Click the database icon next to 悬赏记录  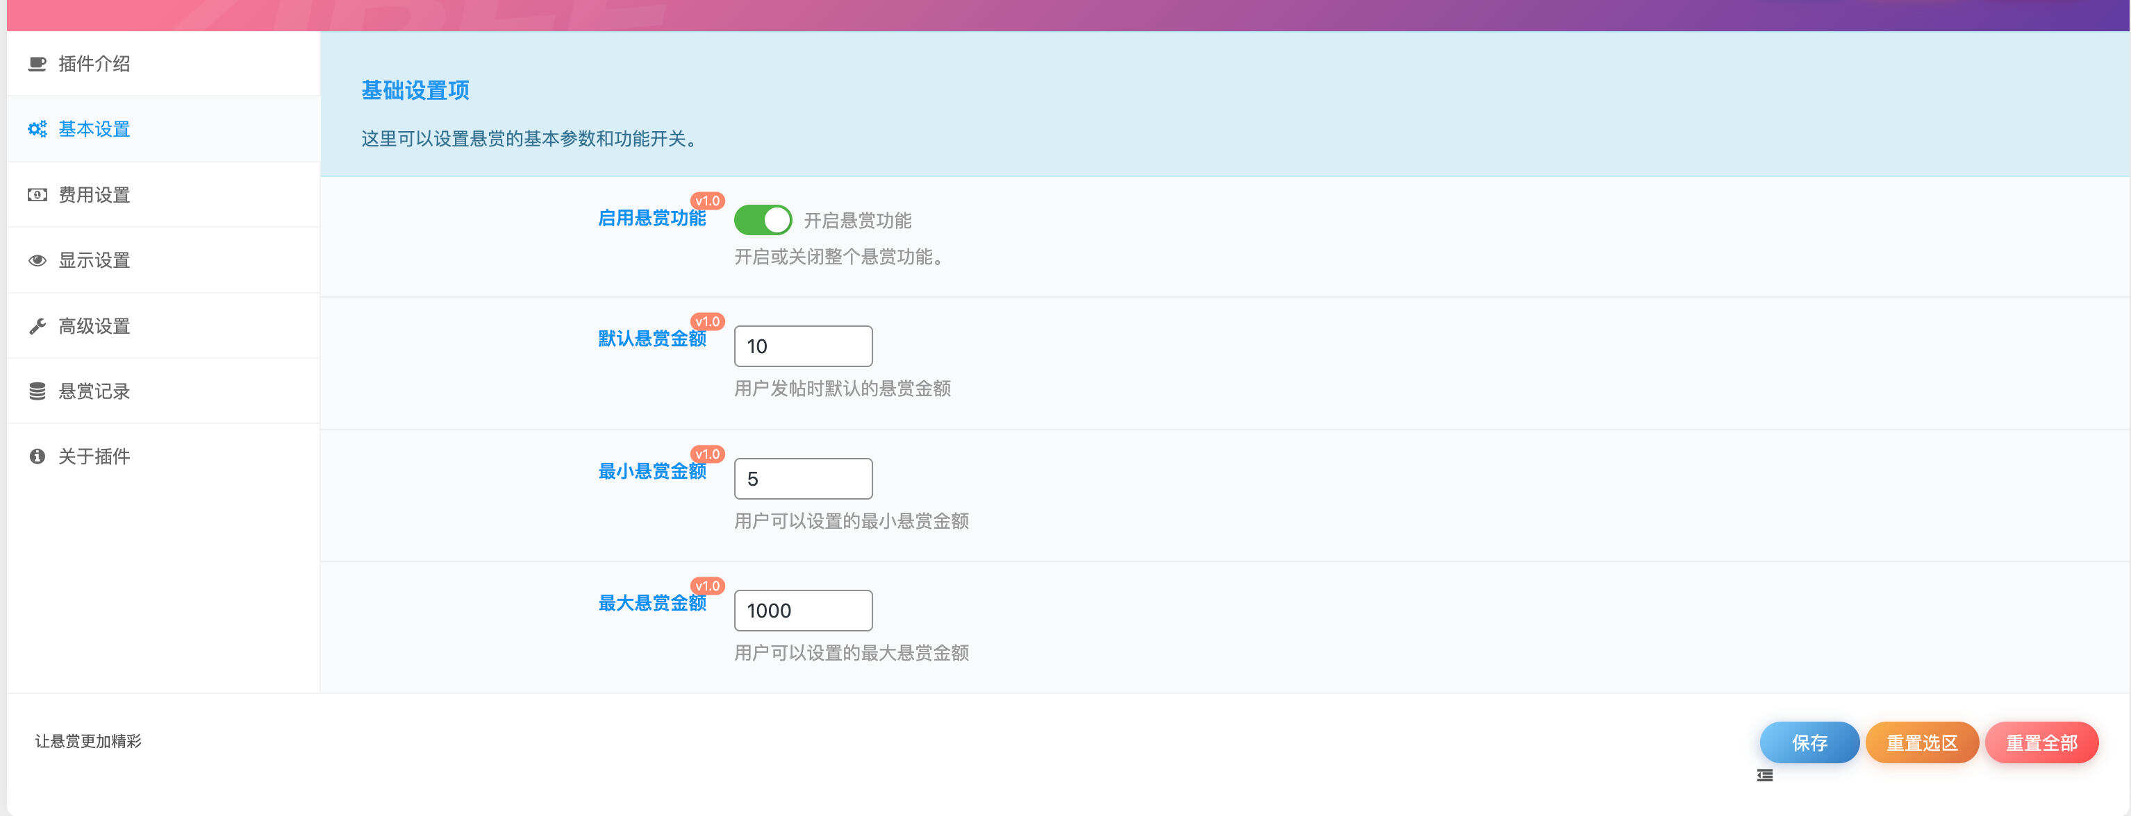(x=35, y=391)
